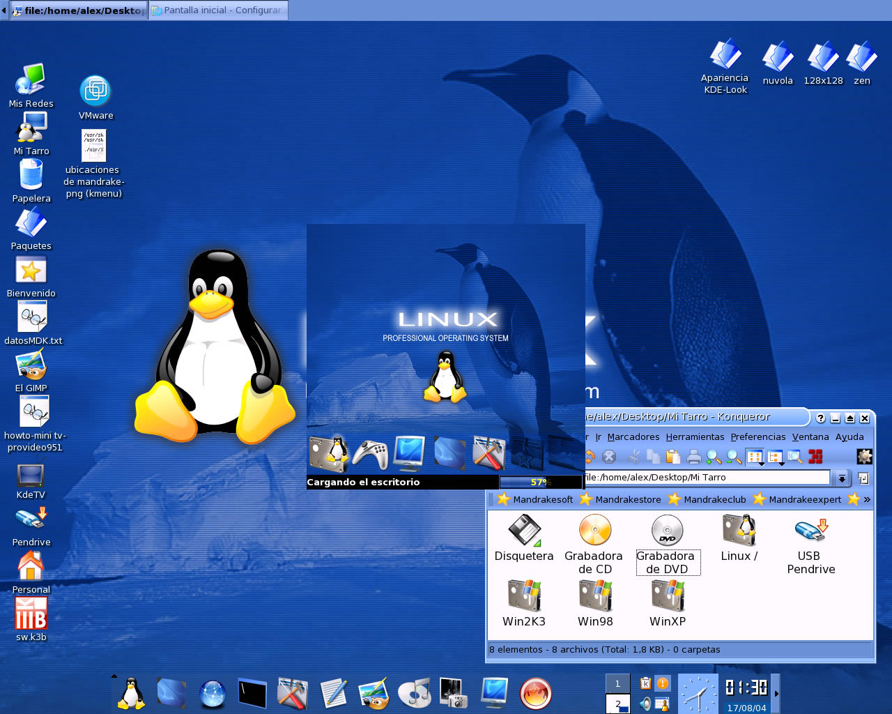Open the Mandrakestore bookmark
Screen dimensions: 892x714
click(x=620, y=499)
